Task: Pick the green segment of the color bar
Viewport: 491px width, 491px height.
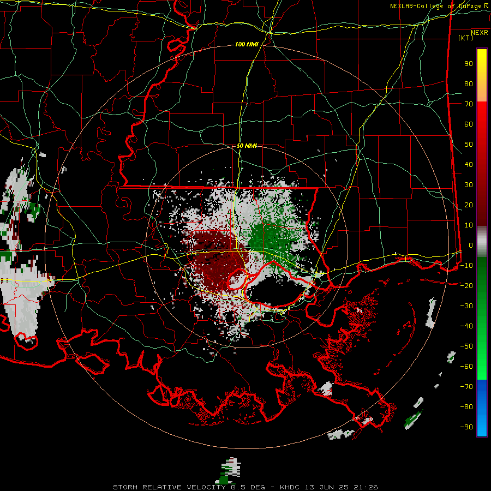Action: (x=482, y=319)
